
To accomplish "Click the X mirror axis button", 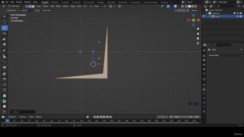I will [178, 10].
